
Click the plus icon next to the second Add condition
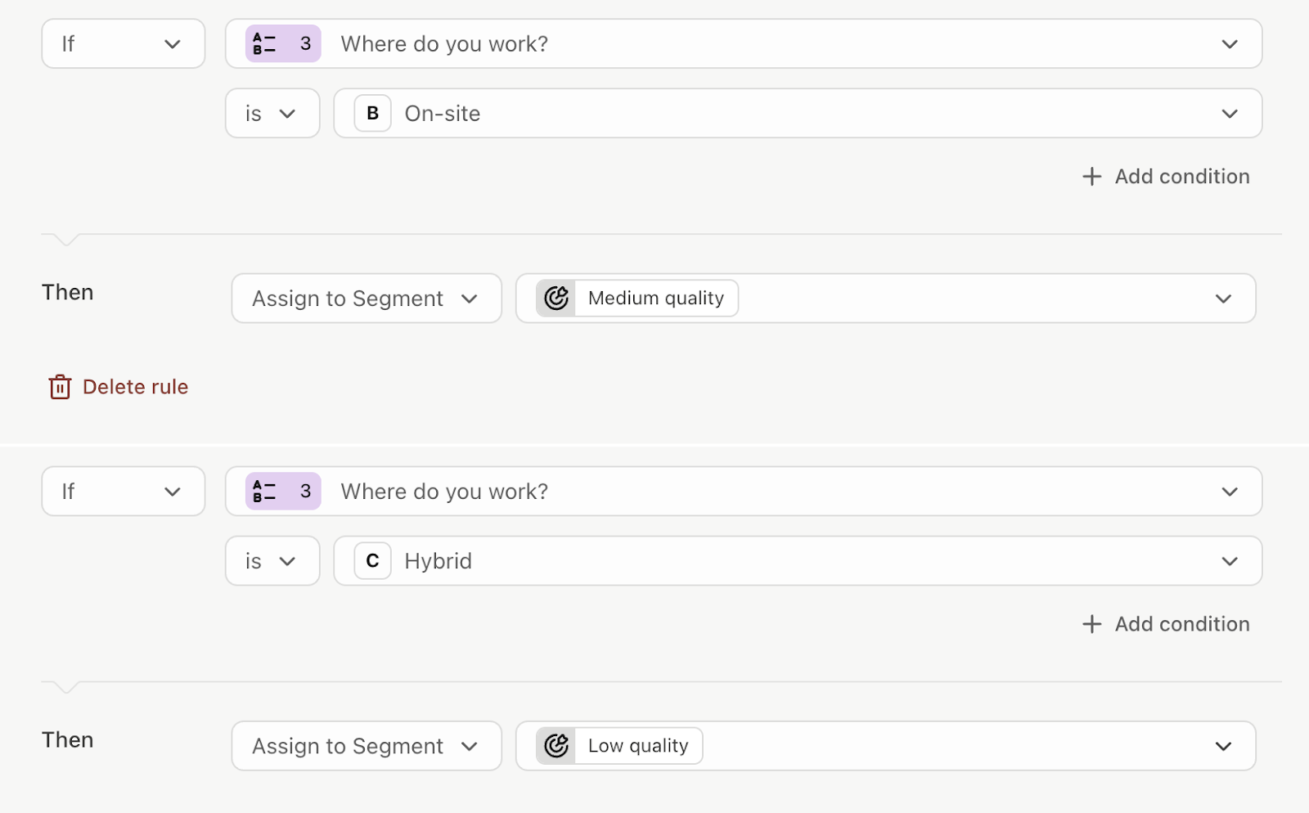coord(1091,624)
